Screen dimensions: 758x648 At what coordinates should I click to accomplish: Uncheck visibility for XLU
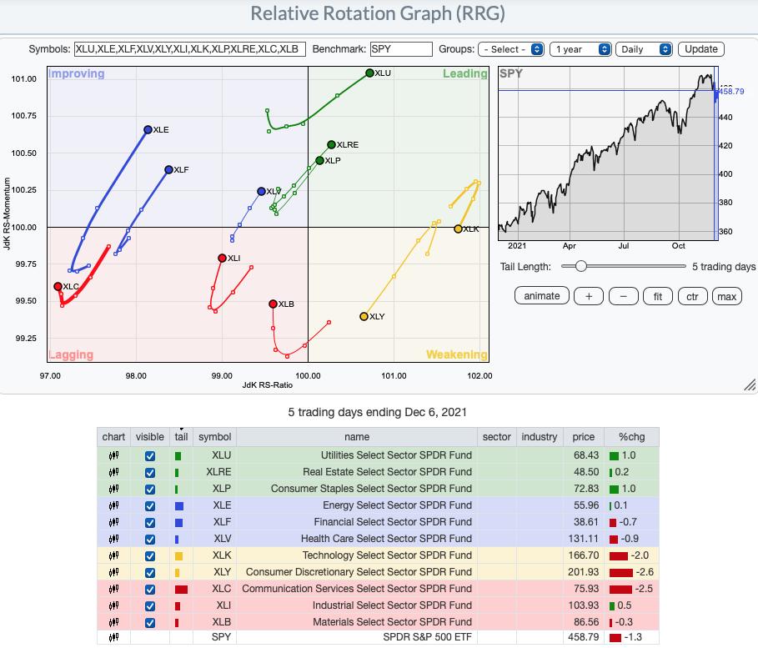coord(150,456)
